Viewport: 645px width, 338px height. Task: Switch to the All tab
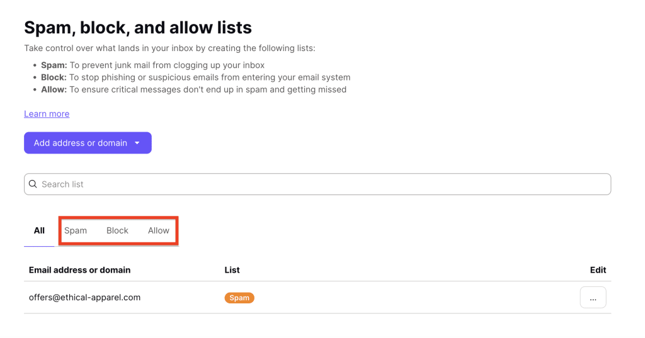(39, 230)
